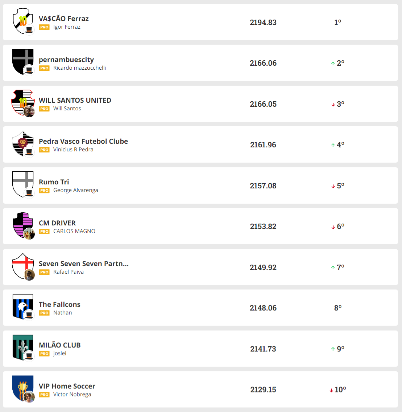The image size is (402, 412).
Task: Open VA$CÃO Ferraz team name link
Action: [x=64, y=19]
